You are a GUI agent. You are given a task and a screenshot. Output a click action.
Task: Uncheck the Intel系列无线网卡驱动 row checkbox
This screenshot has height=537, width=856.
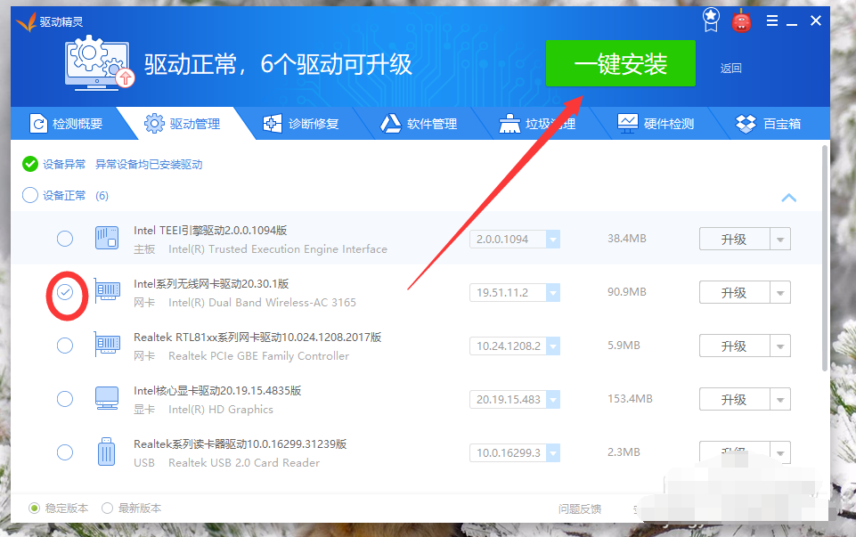65,292
